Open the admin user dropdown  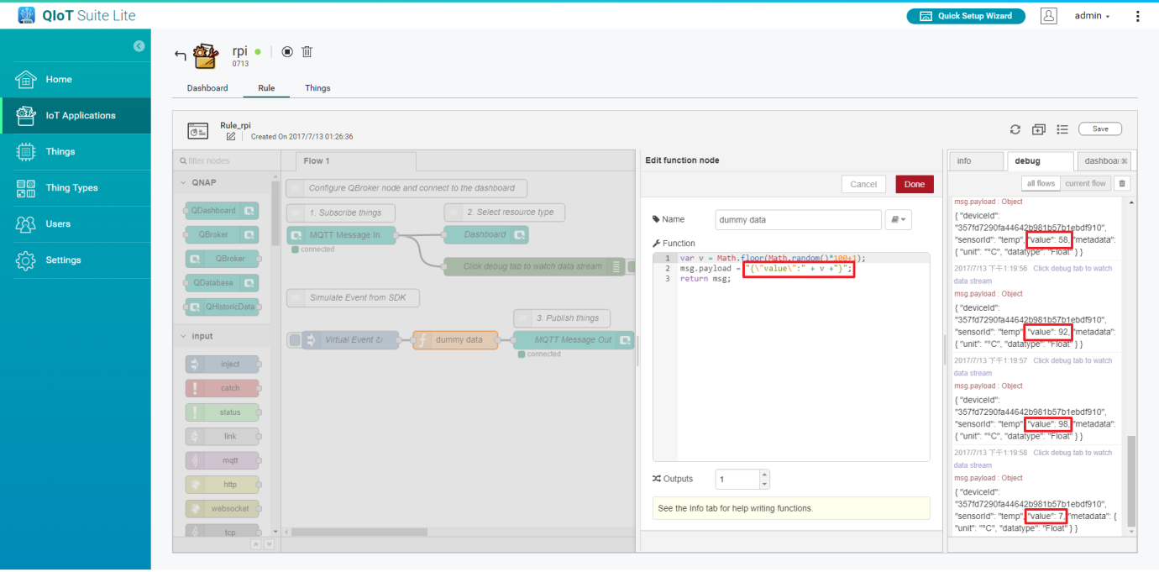pos(1092,16)
